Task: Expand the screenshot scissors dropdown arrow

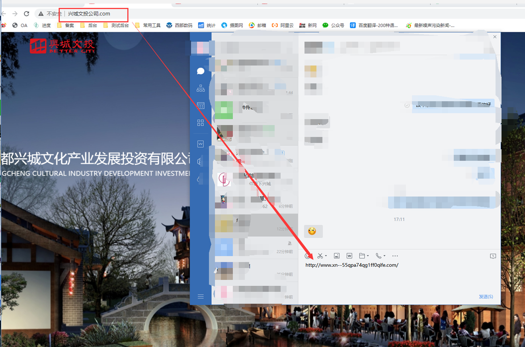Action: click(326, 256)
